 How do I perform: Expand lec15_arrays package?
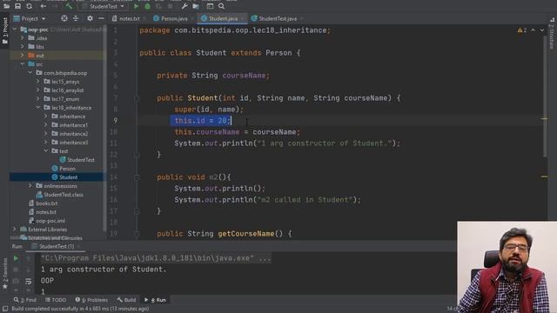[38, 81]
